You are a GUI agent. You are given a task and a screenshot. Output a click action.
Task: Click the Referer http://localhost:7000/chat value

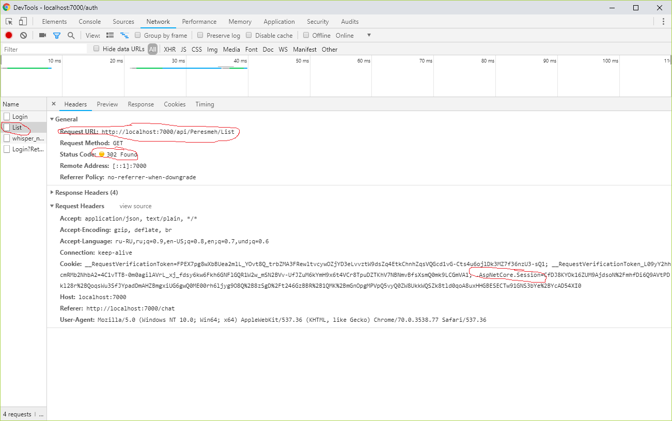click(131, 308)
